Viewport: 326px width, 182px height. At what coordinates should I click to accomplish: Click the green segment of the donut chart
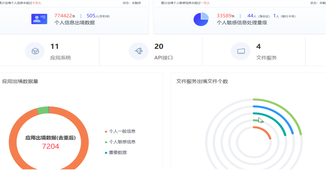coord(43,110)
